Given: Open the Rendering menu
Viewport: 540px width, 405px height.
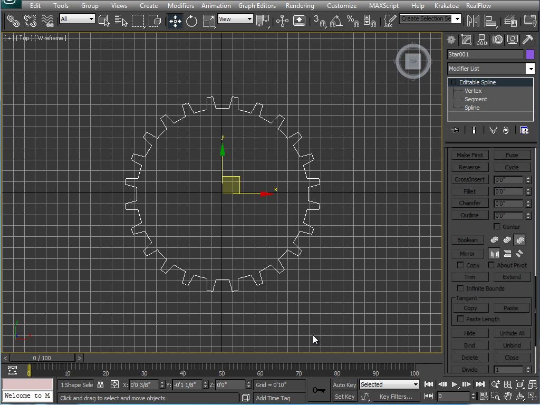Looking at the screenshot, I should tap(300, 5).
